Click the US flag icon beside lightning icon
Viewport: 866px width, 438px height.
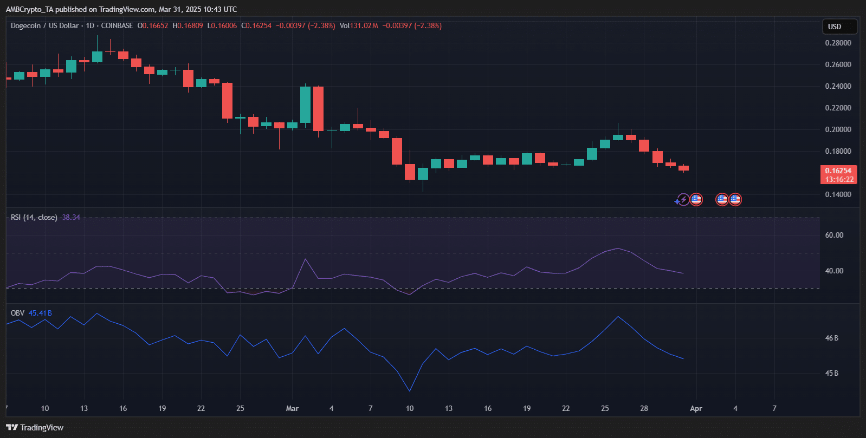click(696, 200)
